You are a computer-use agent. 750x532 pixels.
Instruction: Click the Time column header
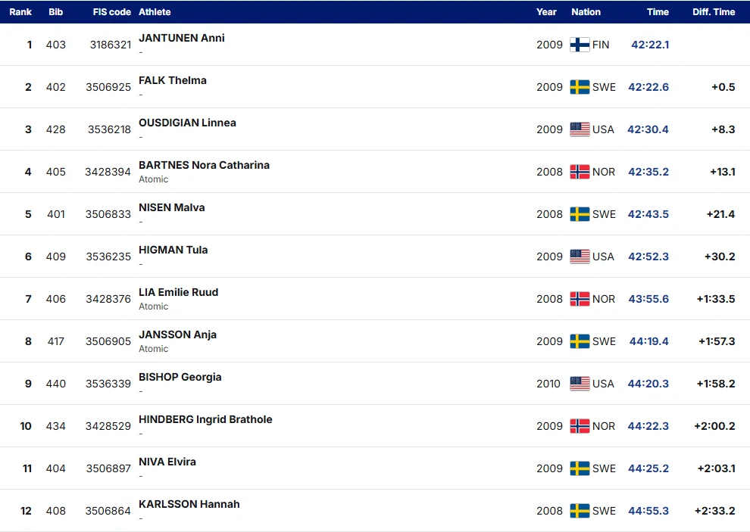click(658, 12)
